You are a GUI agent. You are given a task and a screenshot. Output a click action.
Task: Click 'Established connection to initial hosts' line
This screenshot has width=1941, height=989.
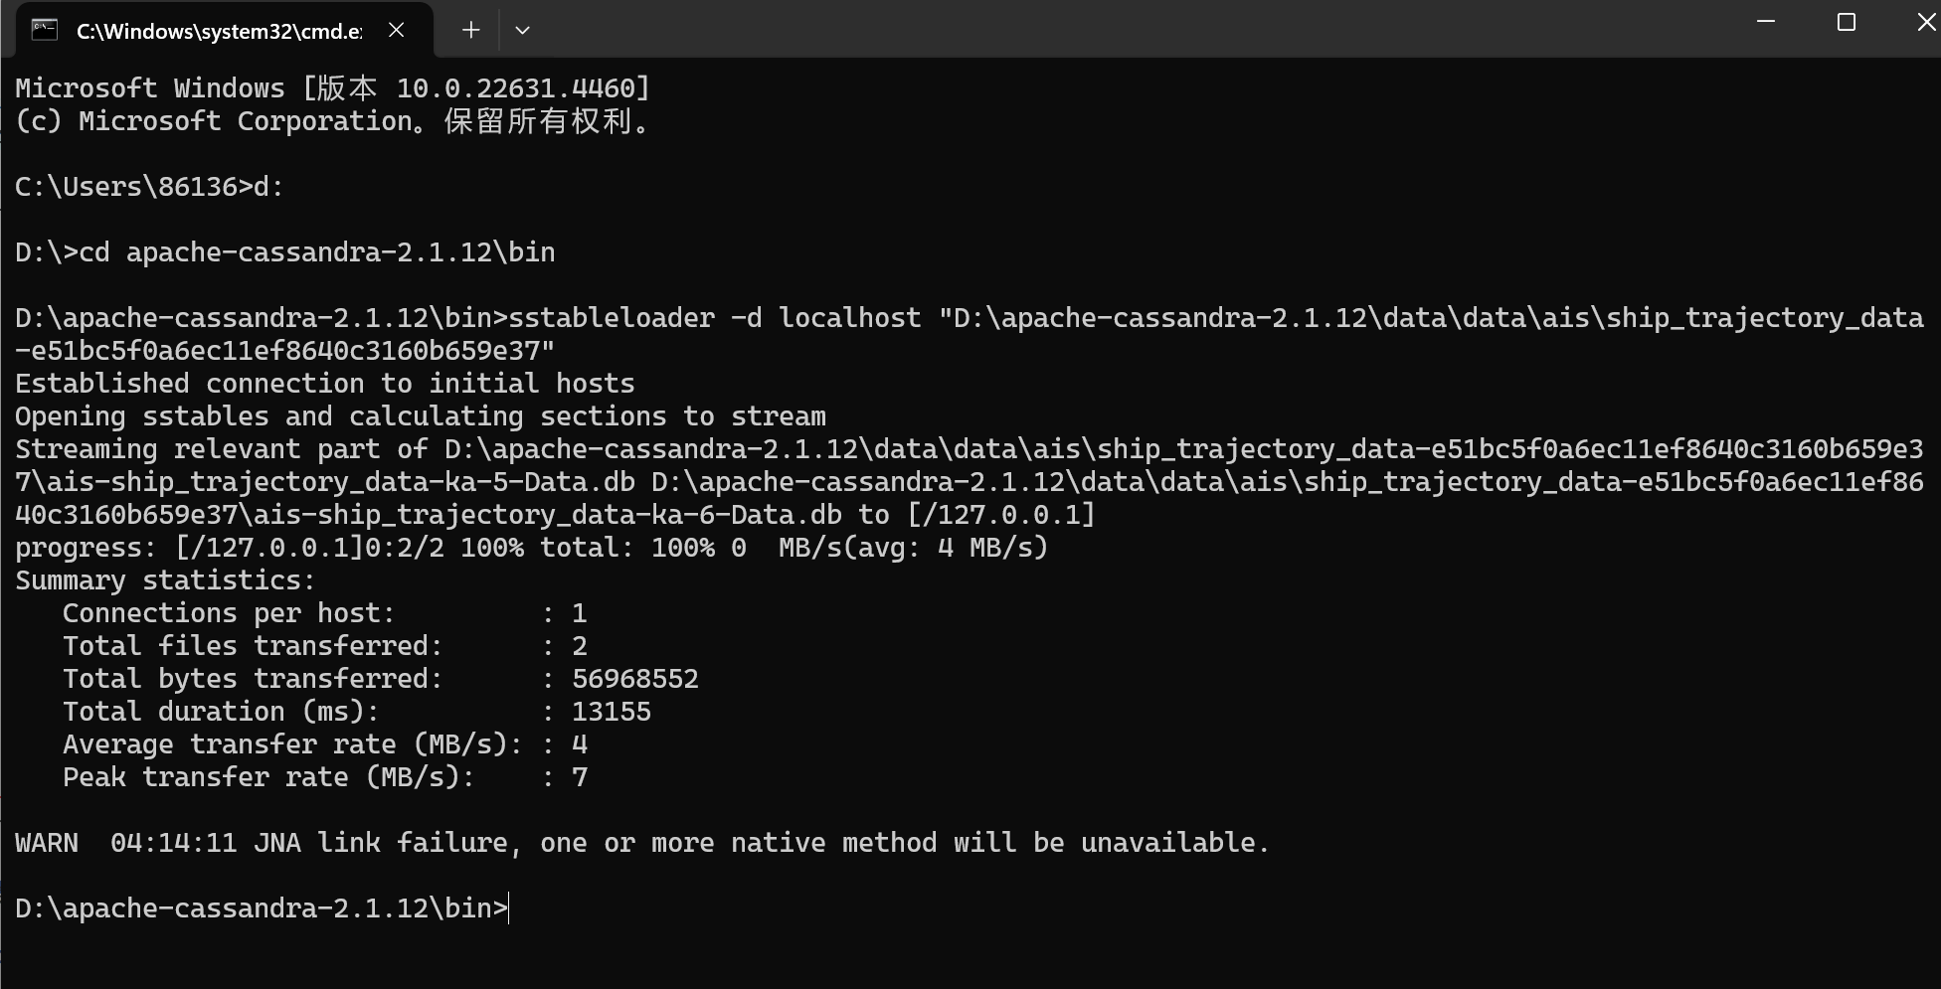click(x=325, y=384)
